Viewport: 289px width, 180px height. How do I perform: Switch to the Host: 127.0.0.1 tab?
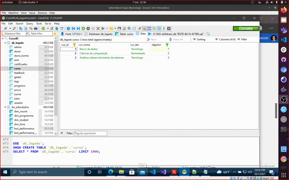point(71,34)
